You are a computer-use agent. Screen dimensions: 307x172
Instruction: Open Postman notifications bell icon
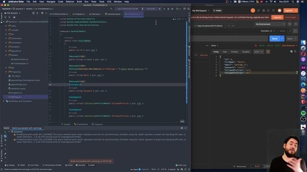coord(268,11)
